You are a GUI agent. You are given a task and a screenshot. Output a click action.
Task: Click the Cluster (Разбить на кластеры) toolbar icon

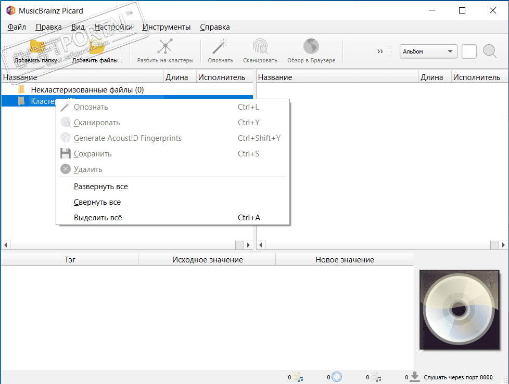click(x=165, y=46)
